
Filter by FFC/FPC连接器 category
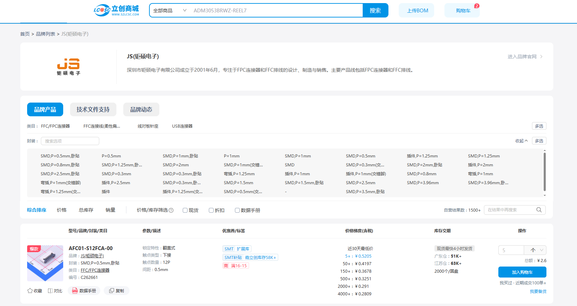click(55, 126)
